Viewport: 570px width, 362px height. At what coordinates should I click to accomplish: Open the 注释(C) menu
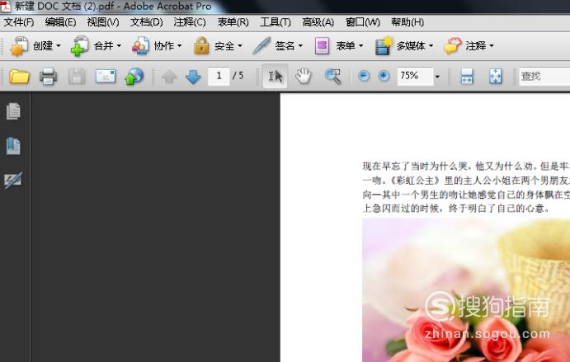(x=190, y=22)
